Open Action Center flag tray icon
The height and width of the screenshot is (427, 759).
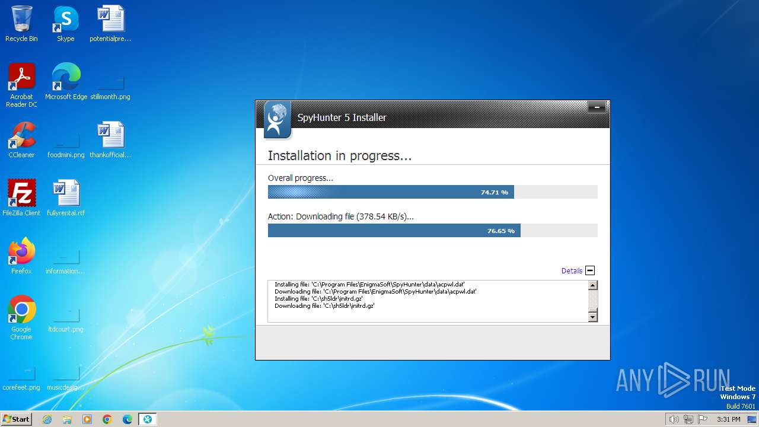click(703, 419)
